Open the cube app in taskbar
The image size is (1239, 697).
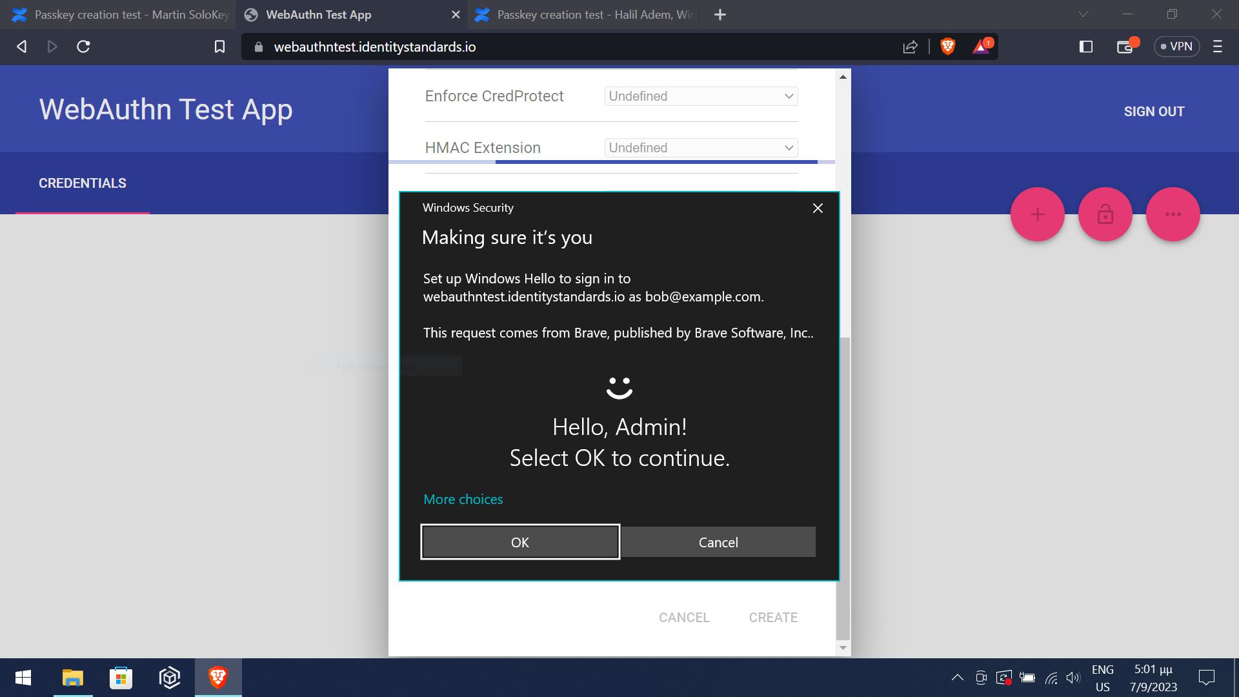click(x=169, y=678)
